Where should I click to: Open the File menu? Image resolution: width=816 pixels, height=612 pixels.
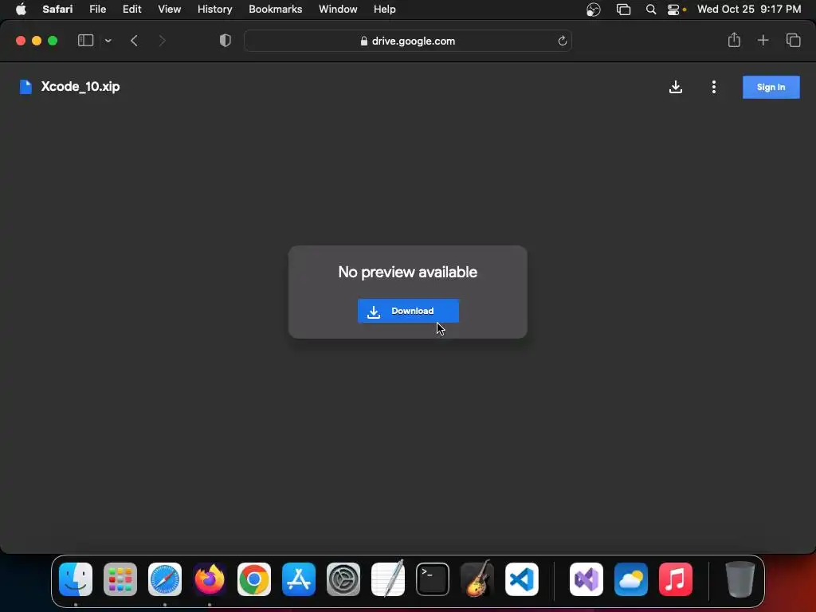click(x=97, y=10)
